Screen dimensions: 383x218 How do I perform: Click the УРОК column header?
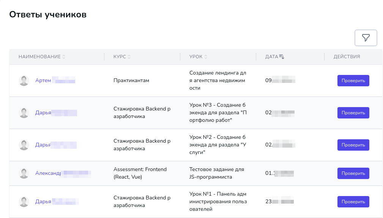(195, 56)
